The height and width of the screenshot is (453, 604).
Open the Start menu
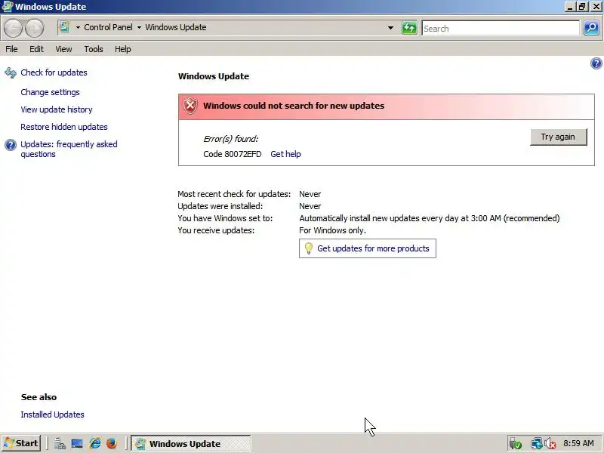tap(21, 443)
